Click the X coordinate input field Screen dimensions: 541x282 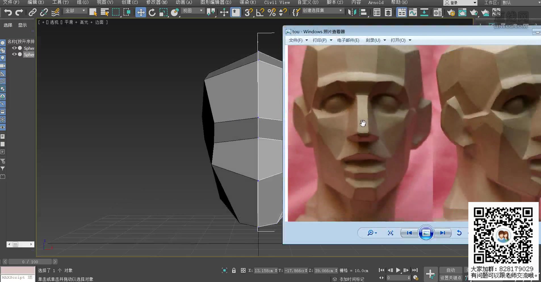click(264, 271)
